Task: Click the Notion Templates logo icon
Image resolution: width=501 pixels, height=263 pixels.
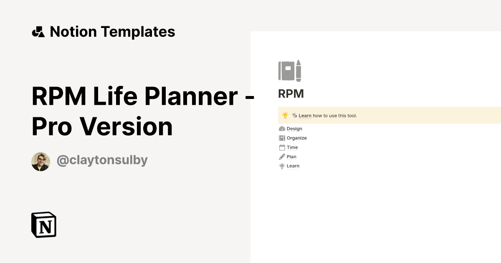Action: point(38,31)
